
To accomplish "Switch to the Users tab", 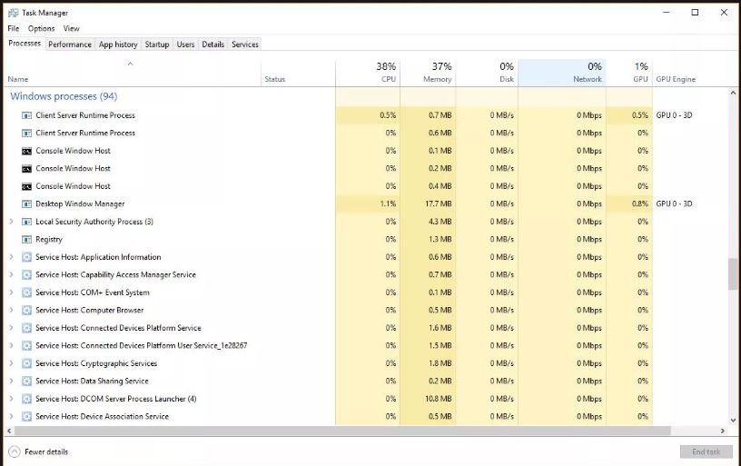I will coord(186,45).
